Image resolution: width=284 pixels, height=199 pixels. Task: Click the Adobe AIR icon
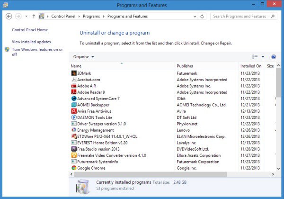[x=74, y=86]
